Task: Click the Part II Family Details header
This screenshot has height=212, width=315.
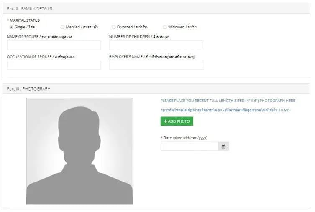Action: 29,8
